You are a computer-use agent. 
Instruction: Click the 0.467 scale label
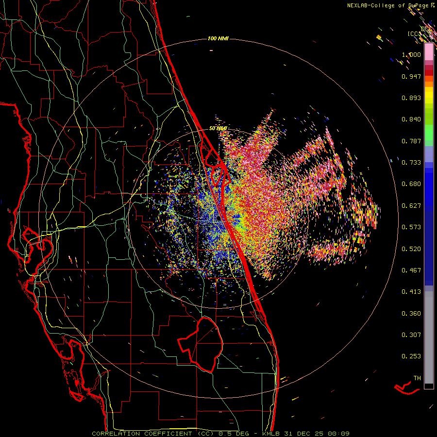pos(411,270)
